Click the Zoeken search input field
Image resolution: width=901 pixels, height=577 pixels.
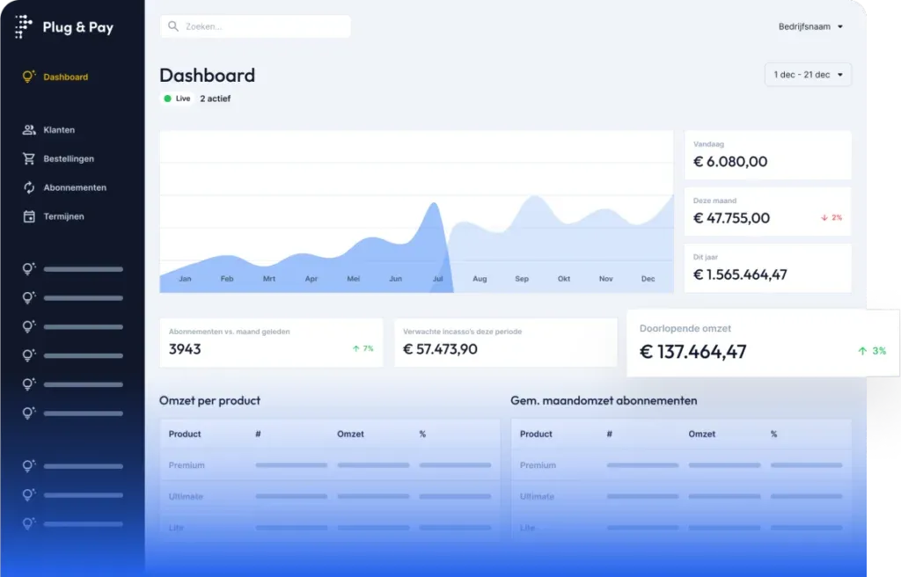264,26
